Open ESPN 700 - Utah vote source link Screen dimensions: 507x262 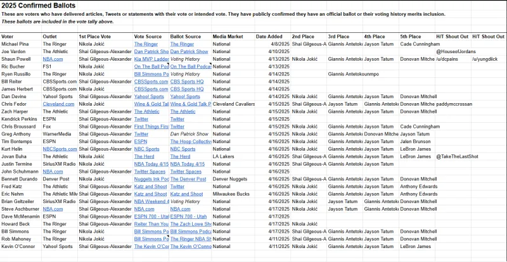(x=151, y=216)
